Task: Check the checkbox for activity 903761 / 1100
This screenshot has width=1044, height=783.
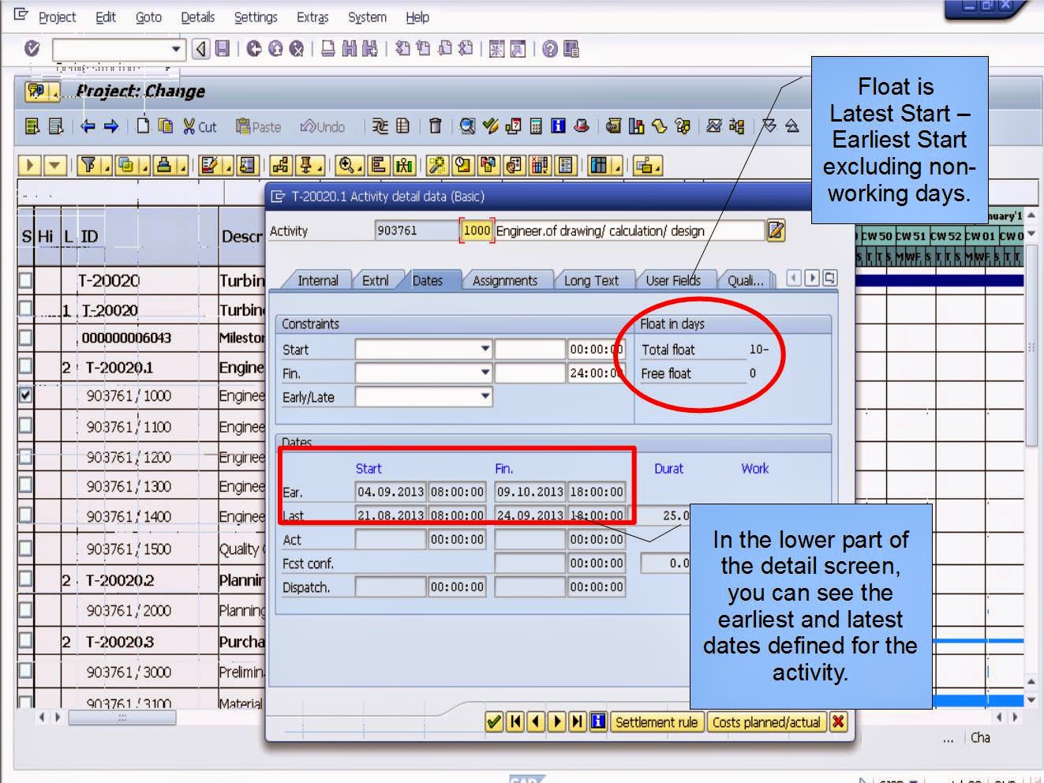Action: (25, 426)
